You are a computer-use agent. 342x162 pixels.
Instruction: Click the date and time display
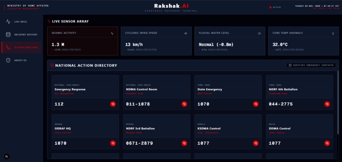pos(317,6)
